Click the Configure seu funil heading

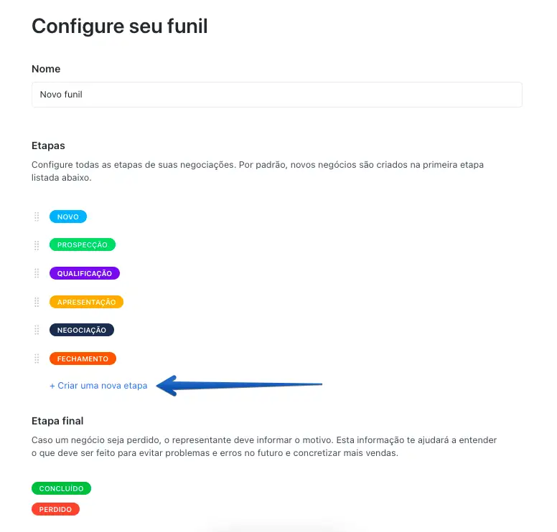tap(119, 27)
